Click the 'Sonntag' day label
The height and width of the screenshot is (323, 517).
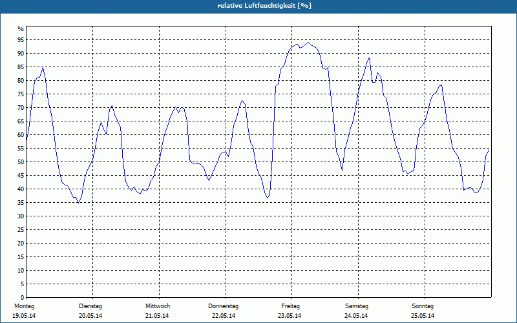pos(423,306)
